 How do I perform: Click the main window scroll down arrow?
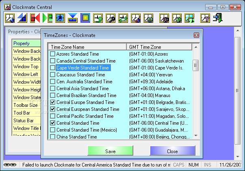(238, 156)
